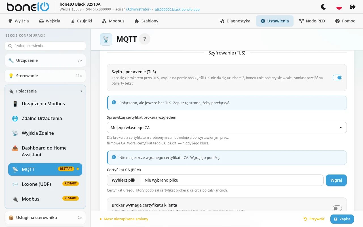Revert changes with Przywróć
The image size is (363, 227).
click(x=314, y=219)
